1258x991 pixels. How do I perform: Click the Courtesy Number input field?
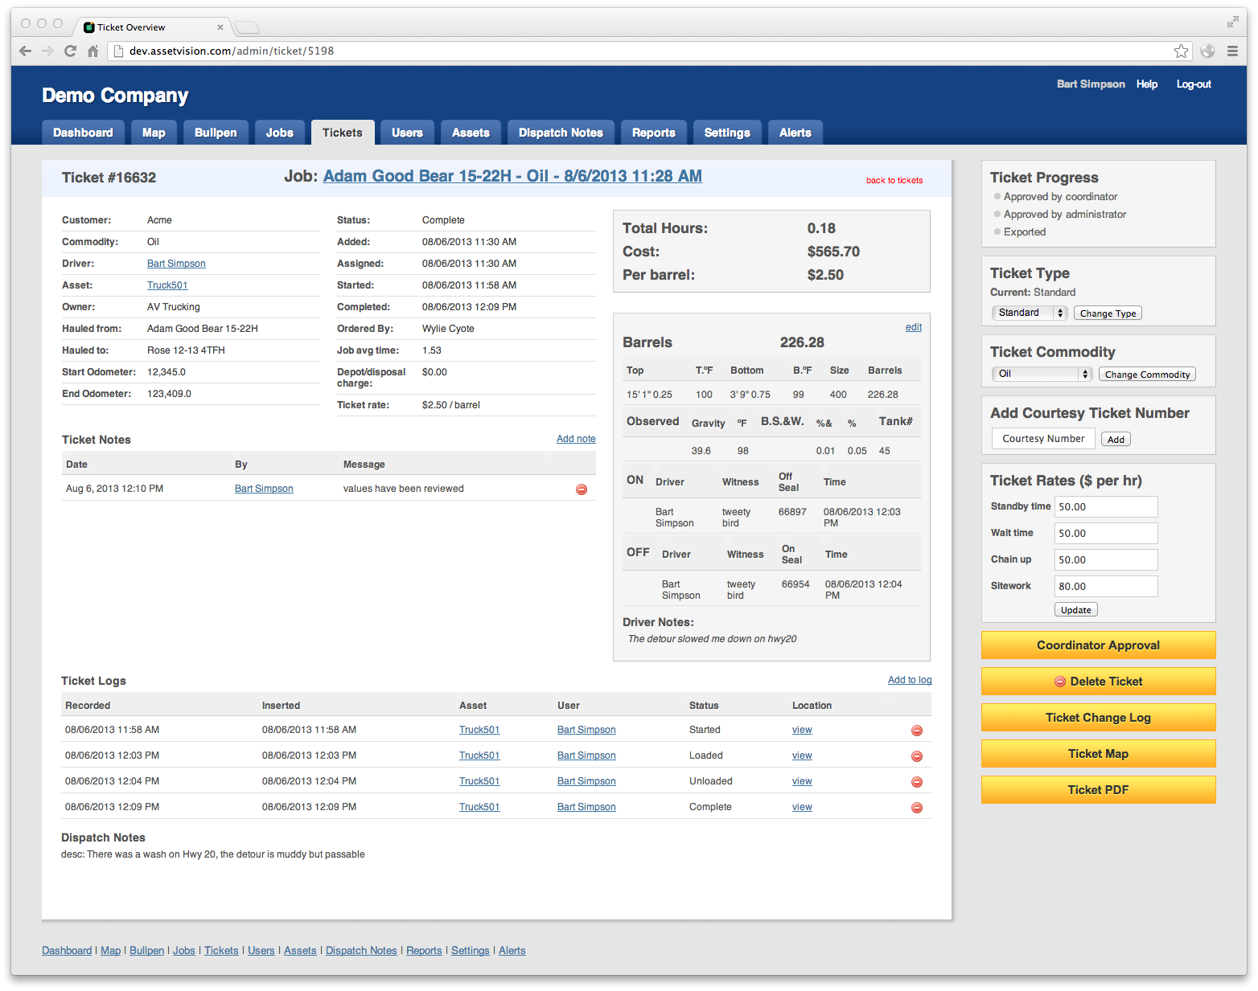[x=1043, y=438]
